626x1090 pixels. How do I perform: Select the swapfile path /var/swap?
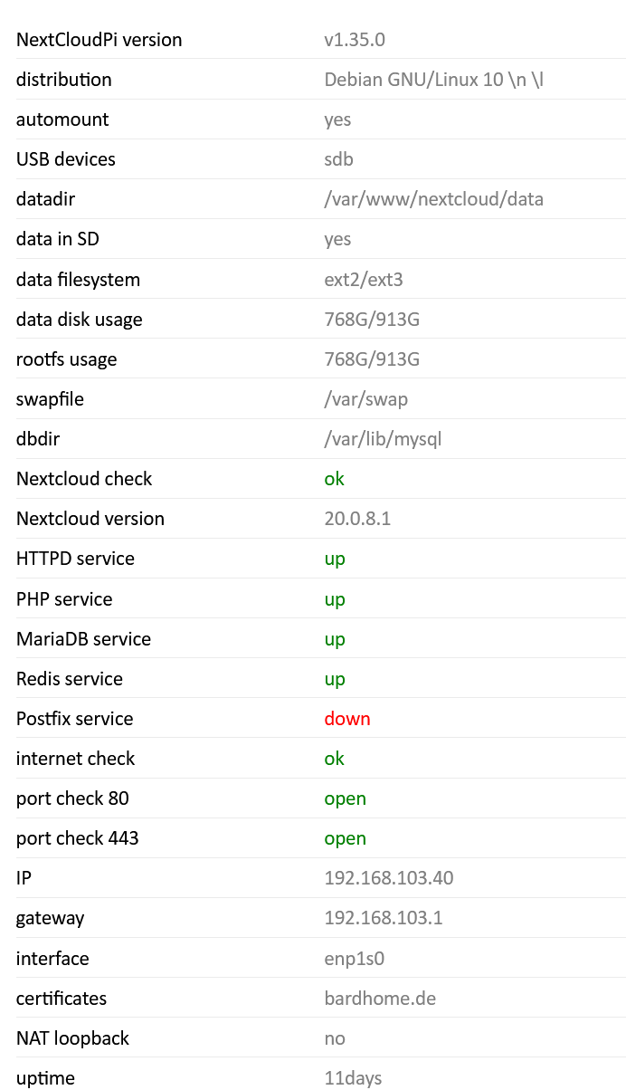(365, 399)
